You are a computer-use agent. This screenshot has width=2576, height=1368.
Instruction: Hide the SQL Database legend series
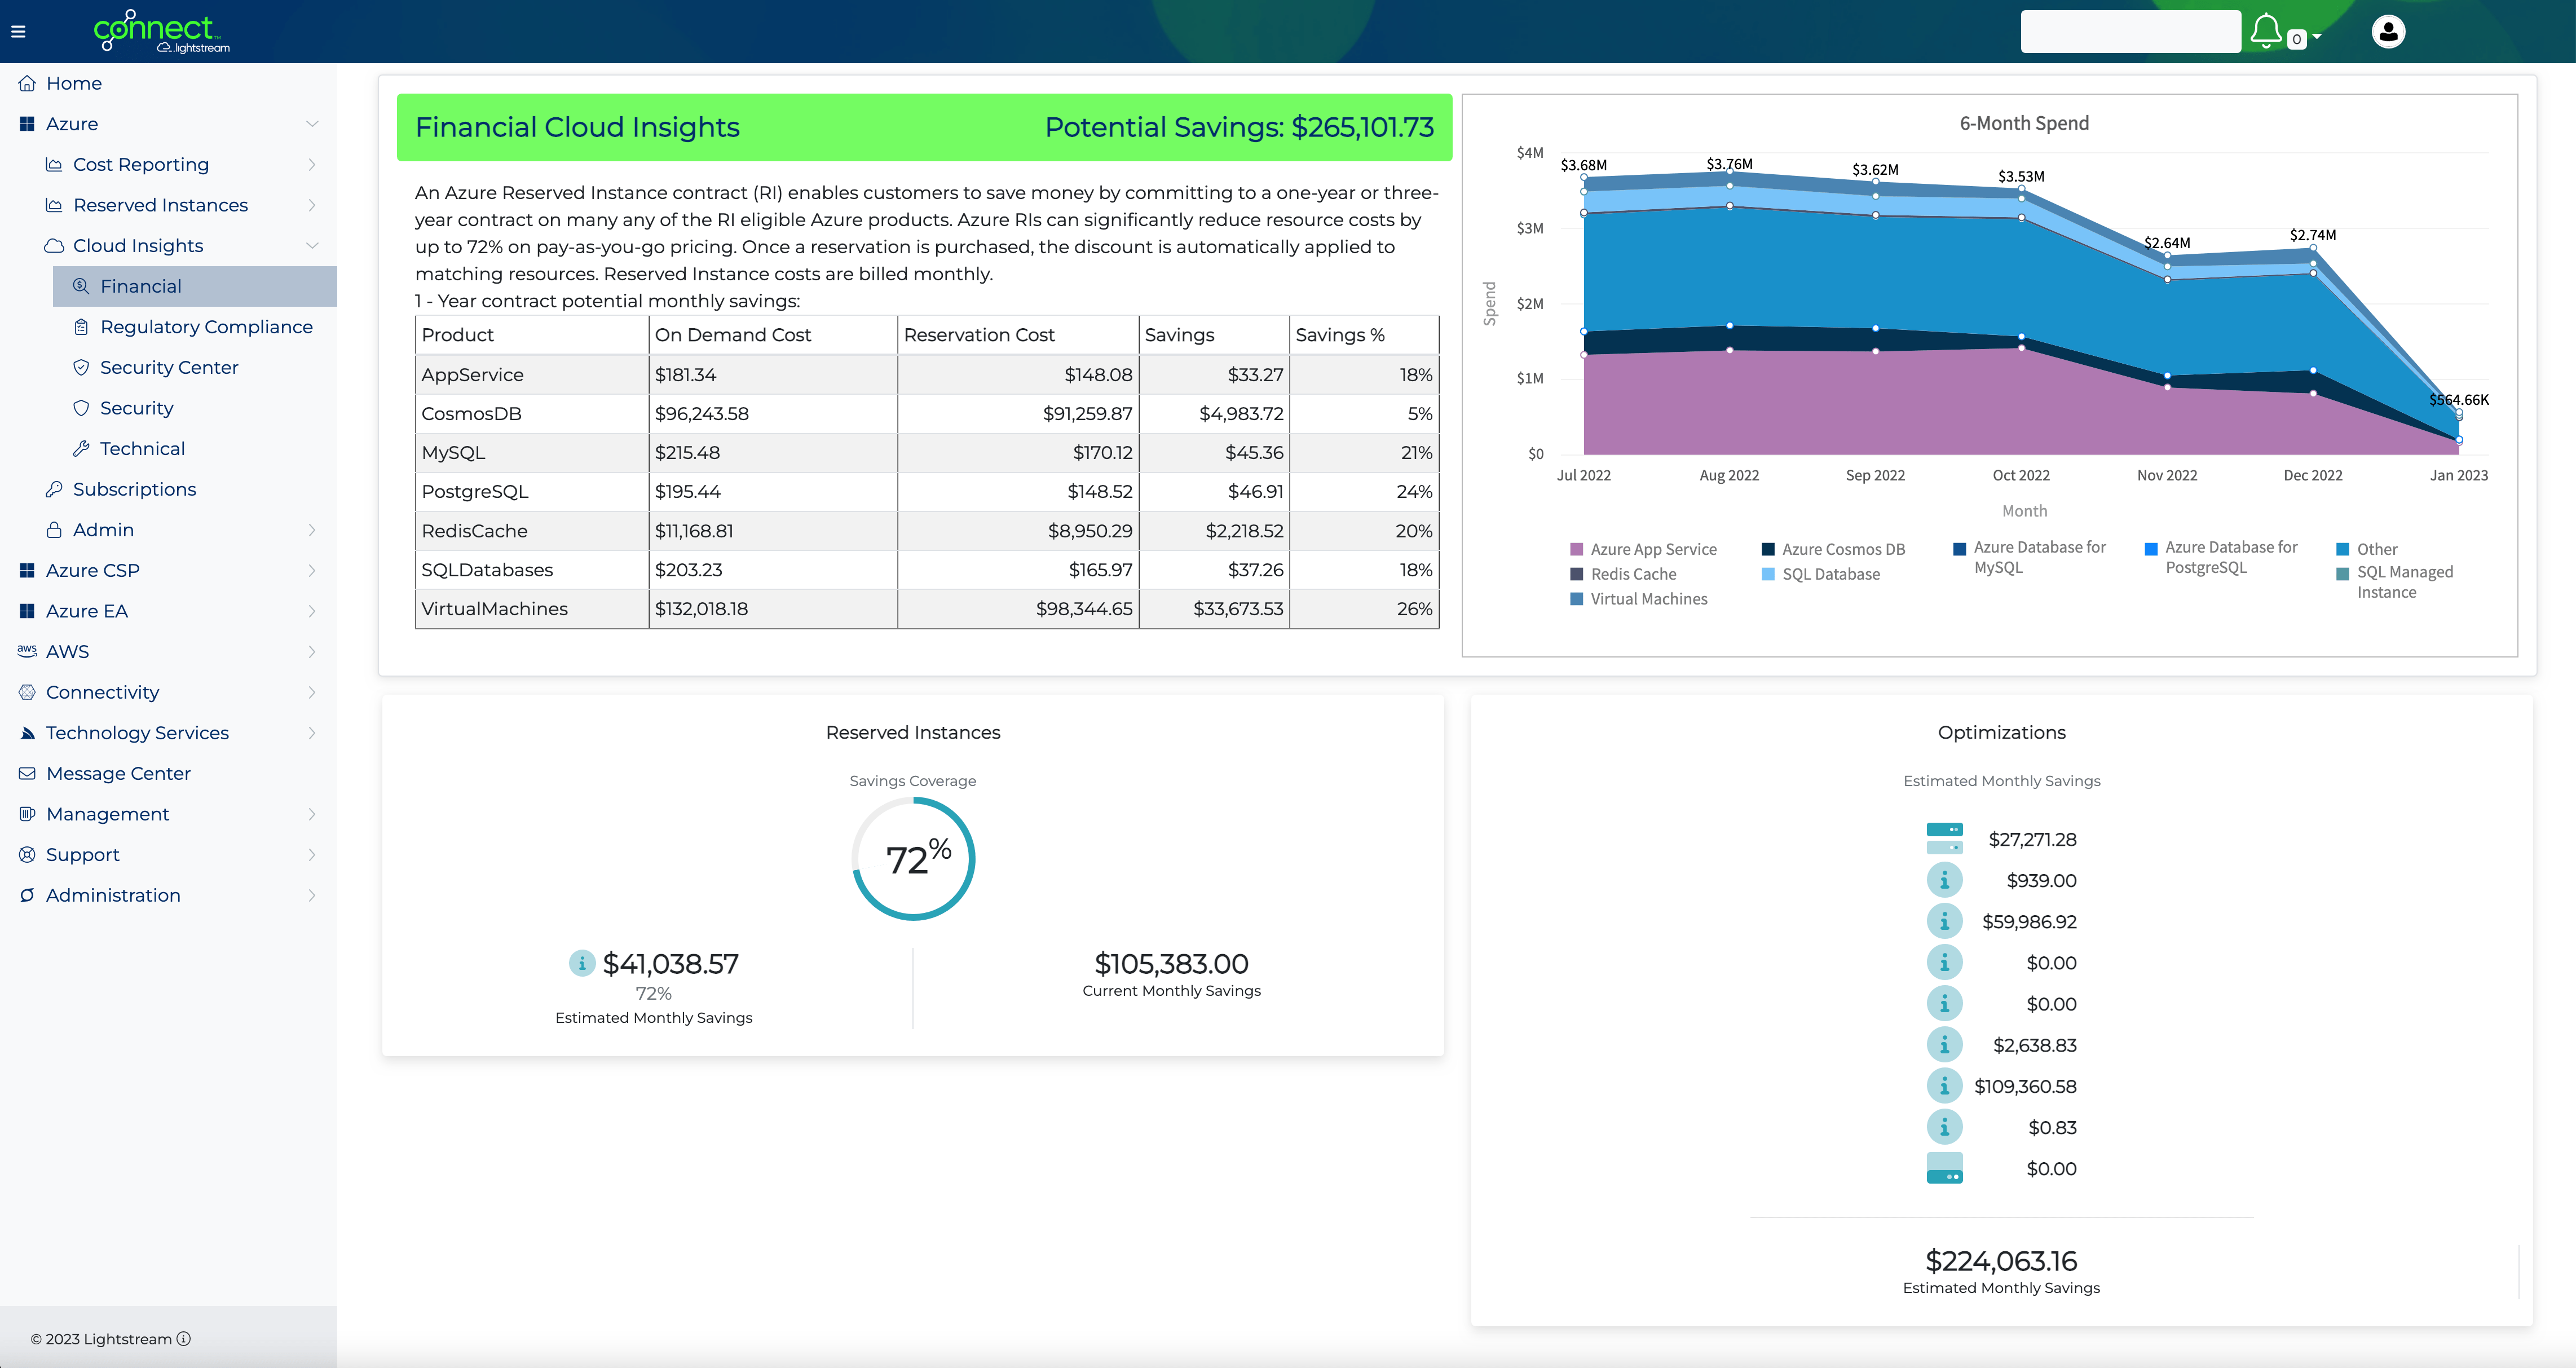click(x=1830, y=574)
